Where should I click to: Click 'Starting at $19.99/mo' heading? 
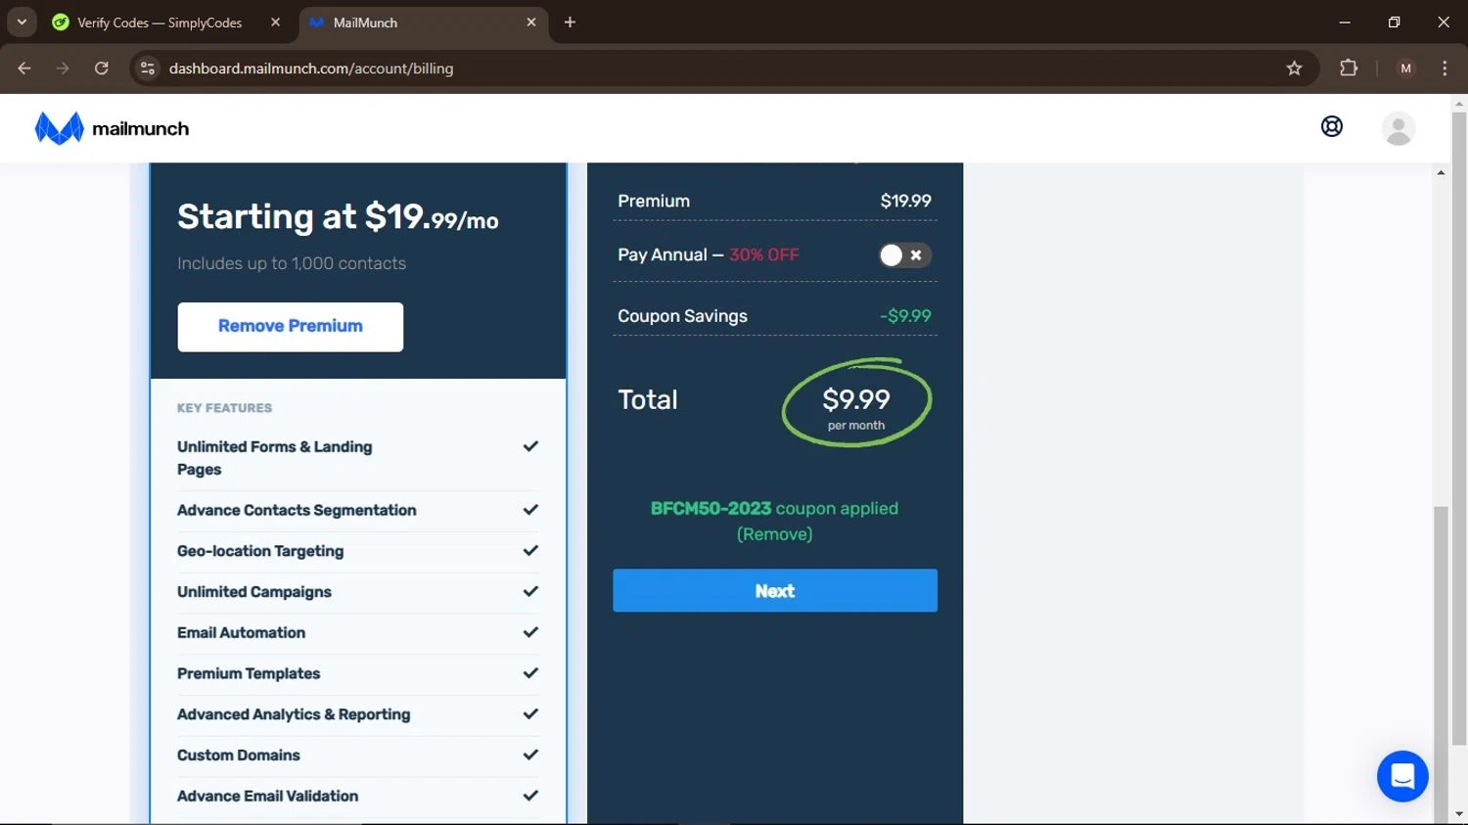[338, 216]
